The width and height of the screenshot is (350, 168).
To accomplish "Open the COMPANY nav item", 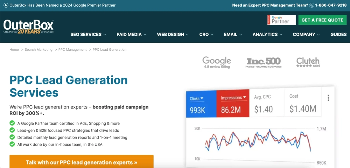I will click(x=304, y=34).
